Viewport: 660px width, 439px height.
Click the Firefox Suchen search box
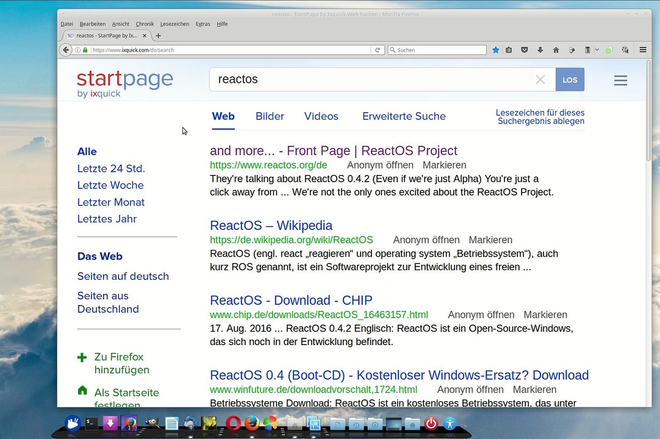[x=437, y=49]
